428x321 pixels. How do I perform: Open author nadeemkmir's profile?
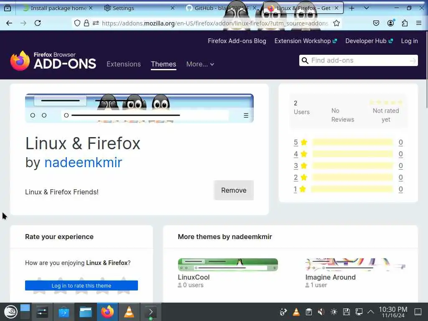click(83, 163)
